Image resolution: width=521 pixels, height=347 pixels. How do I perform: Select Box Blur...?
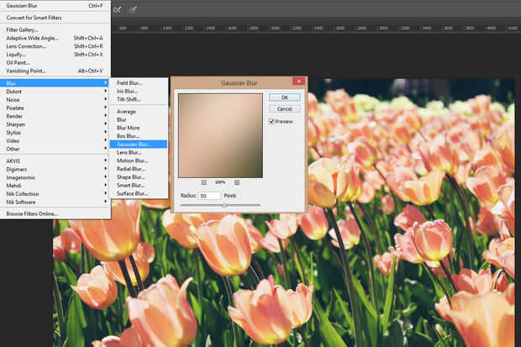tap(139, 136)
